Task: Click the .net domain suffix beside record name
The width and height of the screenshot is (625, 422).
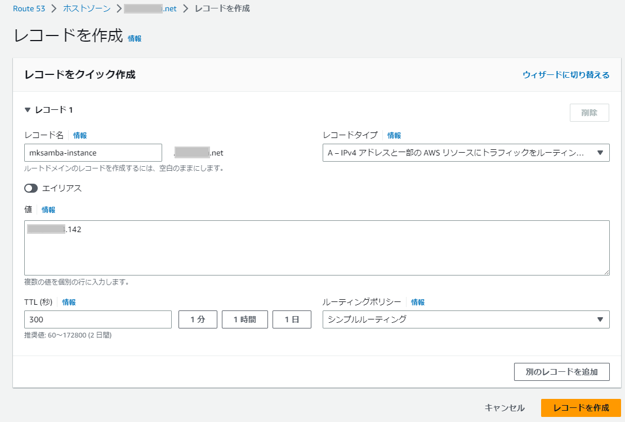Action: [199, 153]
